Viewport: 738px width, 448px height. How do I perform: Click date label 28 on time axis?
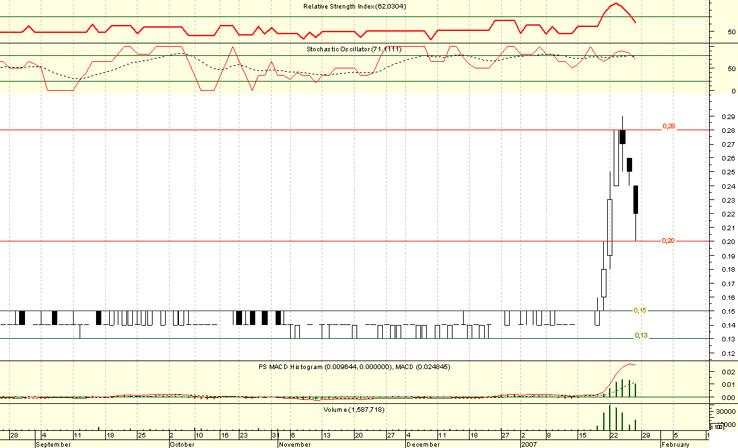tap(14, 436)
